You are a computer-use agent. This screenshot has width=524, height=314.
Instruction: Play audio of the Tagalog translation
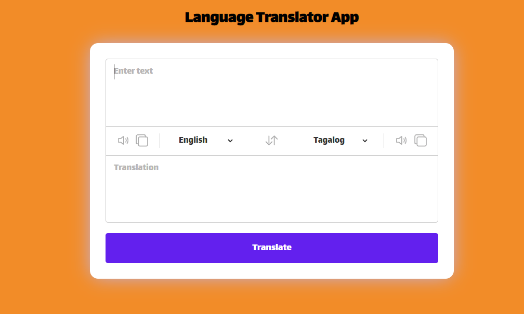(401, 140)
